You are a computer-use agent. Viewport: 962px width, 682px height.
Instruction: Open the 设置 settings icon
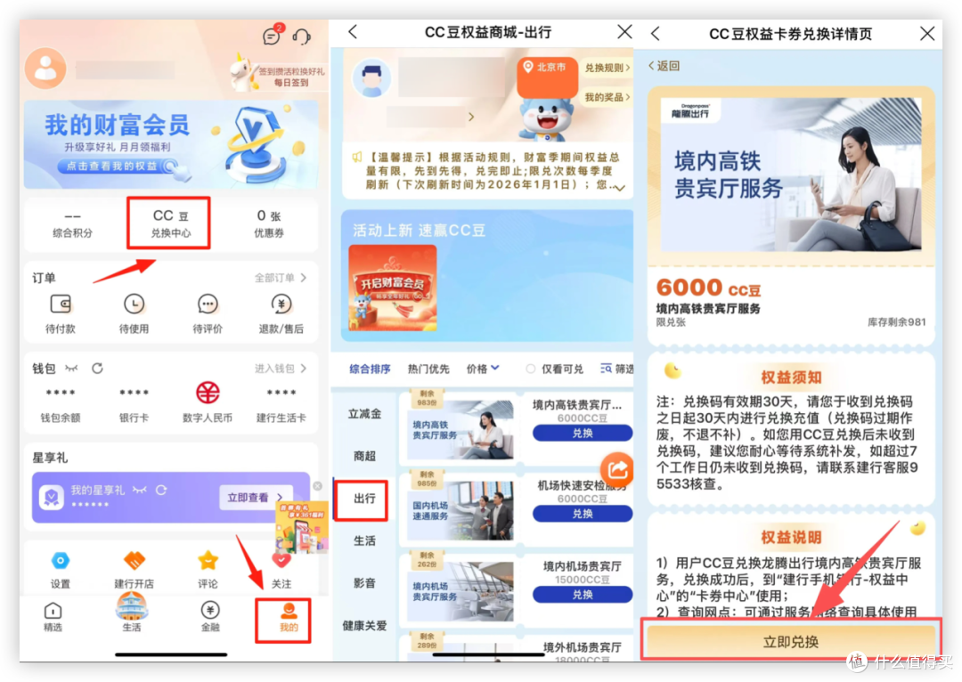coord(61,560)
